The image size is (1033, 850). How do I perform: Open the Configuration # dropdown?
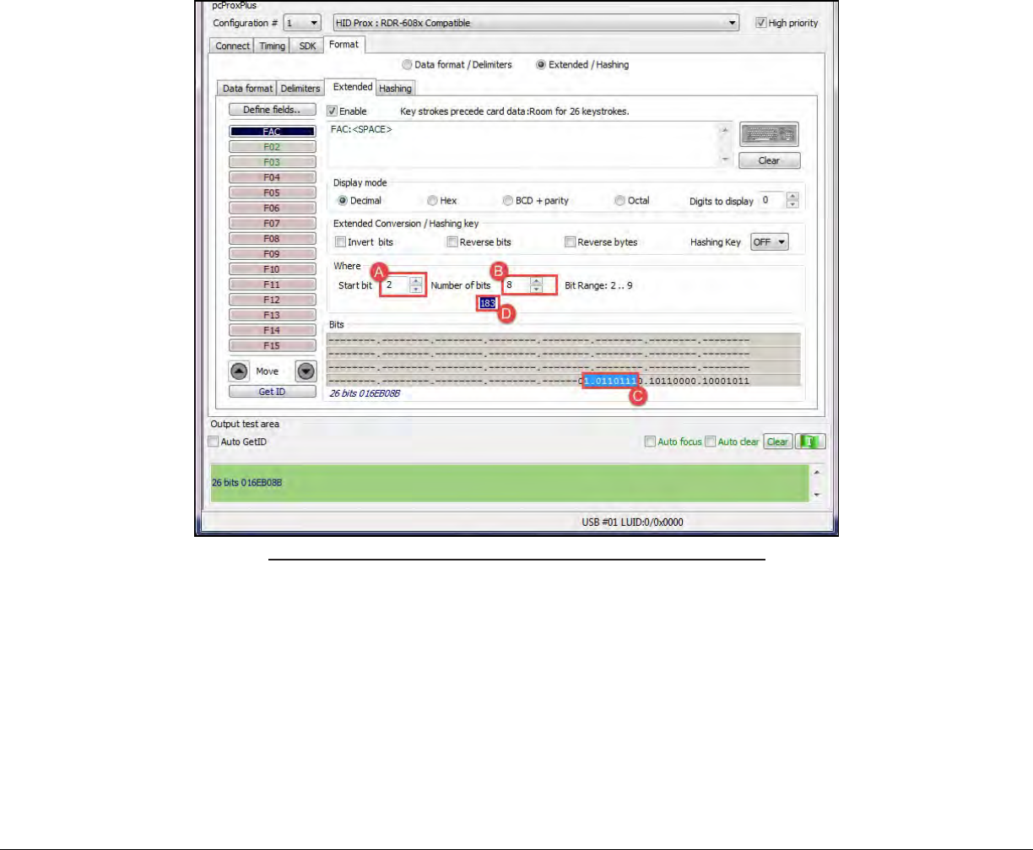pyautogui.click(x=302, y=23)
